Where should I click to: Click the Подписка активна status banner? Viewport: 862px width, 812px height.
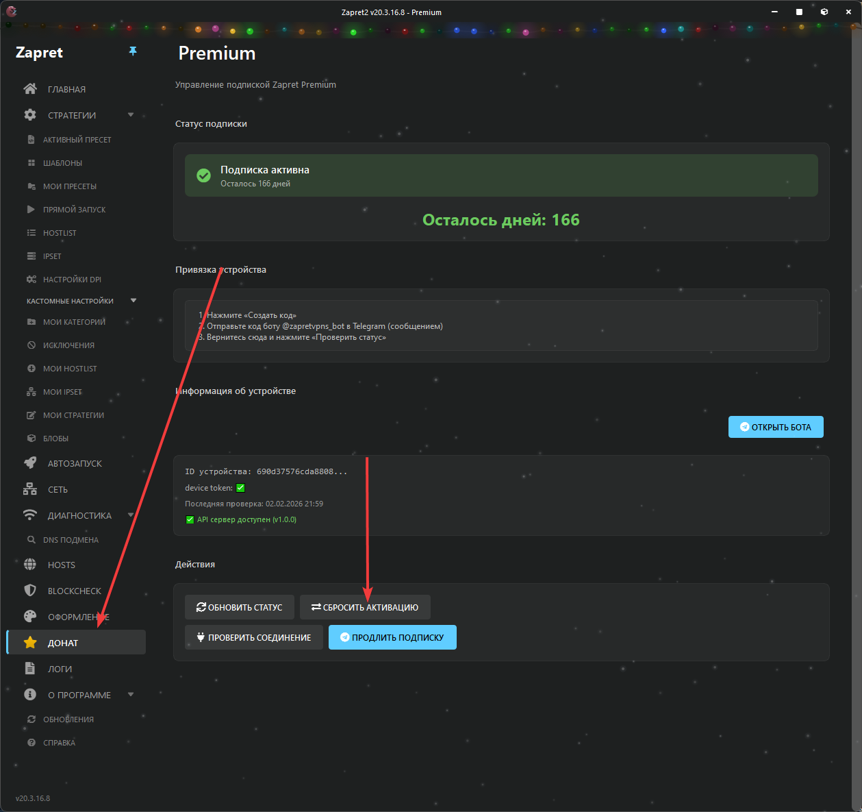501,175
